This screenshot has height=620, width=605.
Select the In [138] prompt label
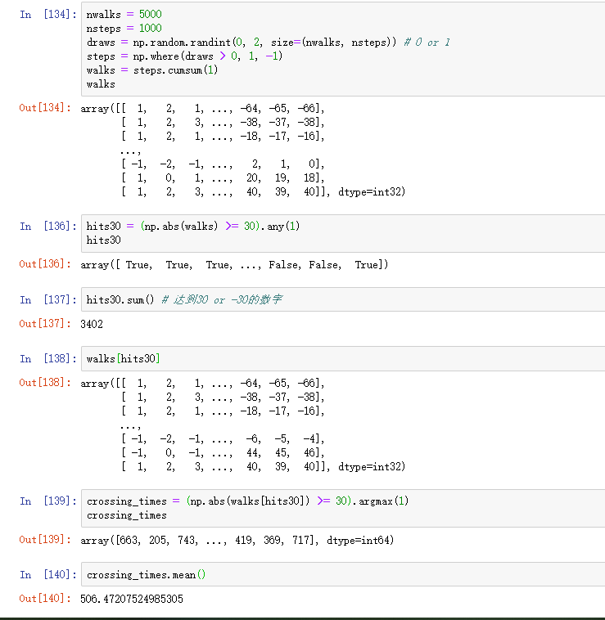click(47, 358)
